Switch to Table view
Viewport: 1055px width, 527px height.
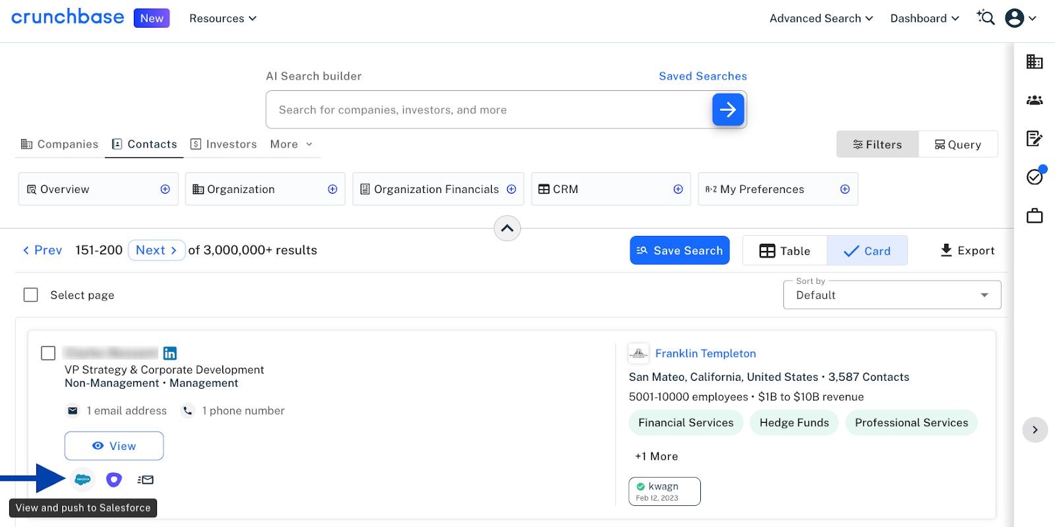(x=785, y=250)
